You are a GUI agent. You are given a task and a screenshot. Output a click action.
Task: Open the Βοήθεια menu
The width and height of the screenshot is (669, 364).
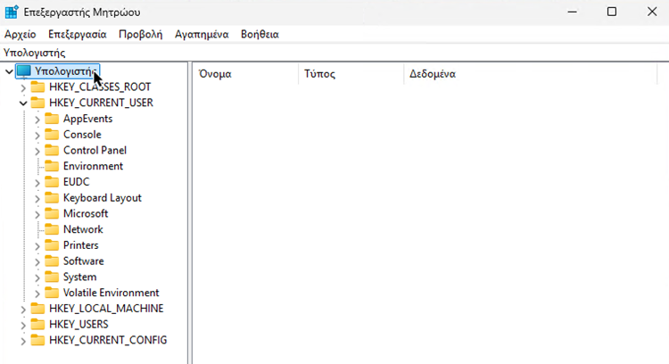click(x=260, y=35)
